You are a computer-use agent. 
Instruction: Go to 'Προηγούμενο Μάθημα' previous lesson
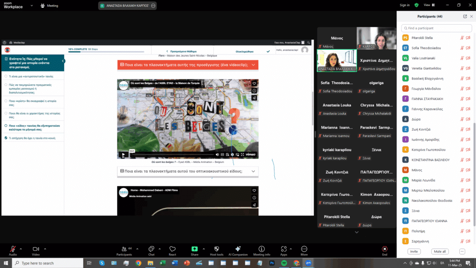pos(182,51)
